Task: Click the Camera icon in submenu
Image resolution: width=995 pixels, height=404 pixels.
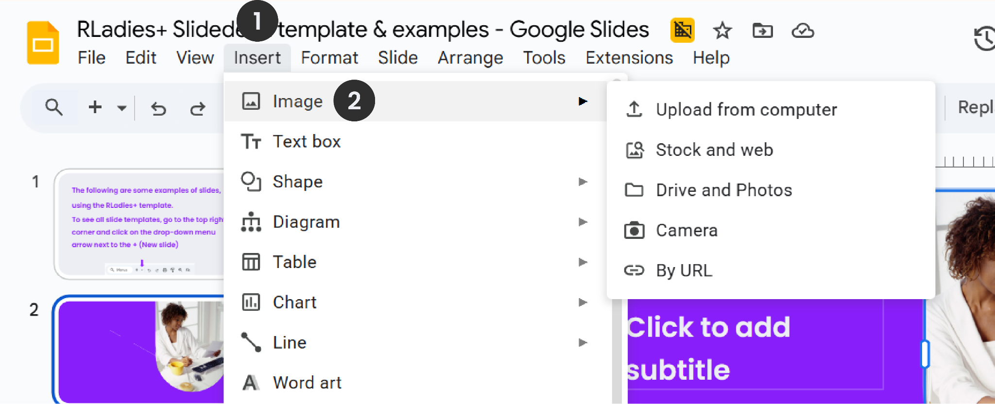Action: pyautogui.click(x=634, y=230)
